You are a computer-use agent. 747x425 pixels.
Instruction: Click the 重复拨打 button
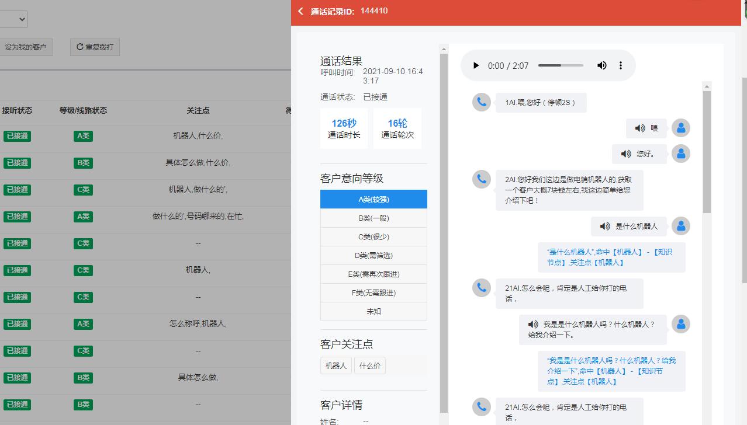point(95,47)
